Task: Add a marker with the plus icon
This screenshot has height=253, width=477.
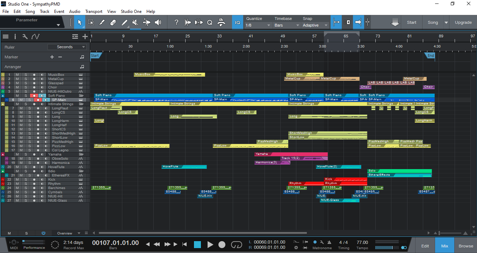Action: [x=52, y=57]
